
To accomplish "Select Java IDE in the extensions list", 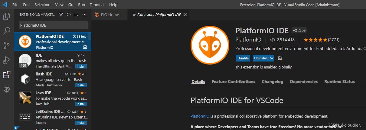I will click(x=53, y=98).
